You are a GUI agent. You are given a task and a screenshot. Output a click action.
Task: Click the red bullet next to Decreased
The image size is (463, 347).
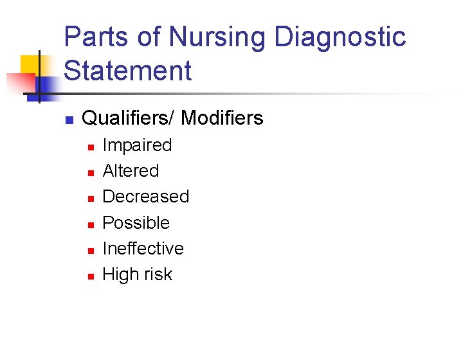click(x=91, y=199)
